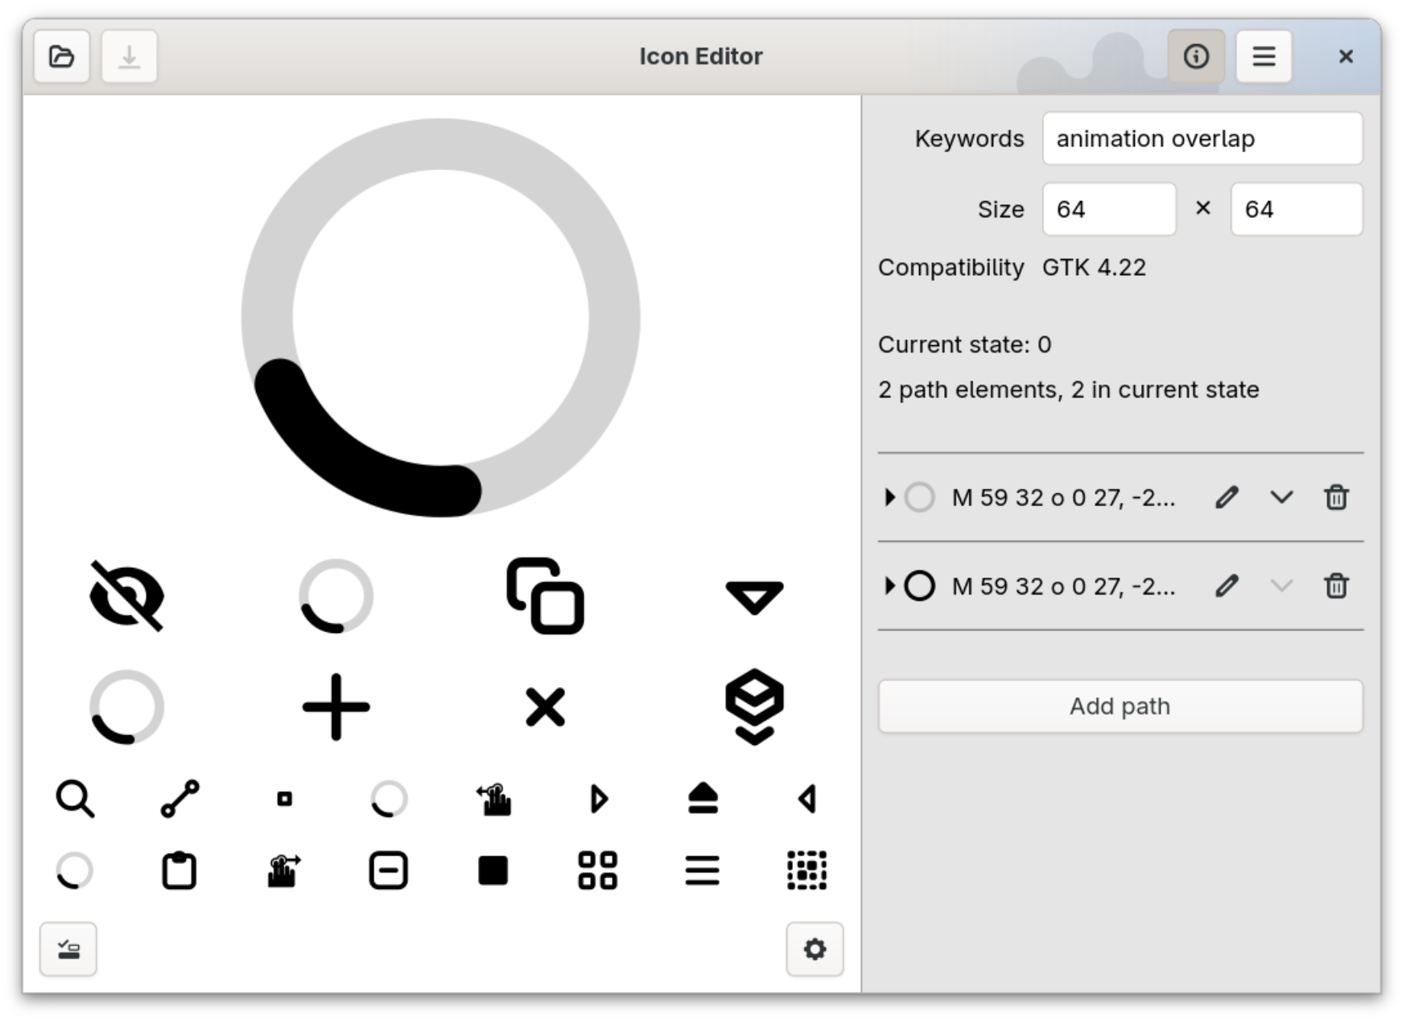Toggle the state circle on the first path
Screen dimensions: 1402x1020
point(920,497)
